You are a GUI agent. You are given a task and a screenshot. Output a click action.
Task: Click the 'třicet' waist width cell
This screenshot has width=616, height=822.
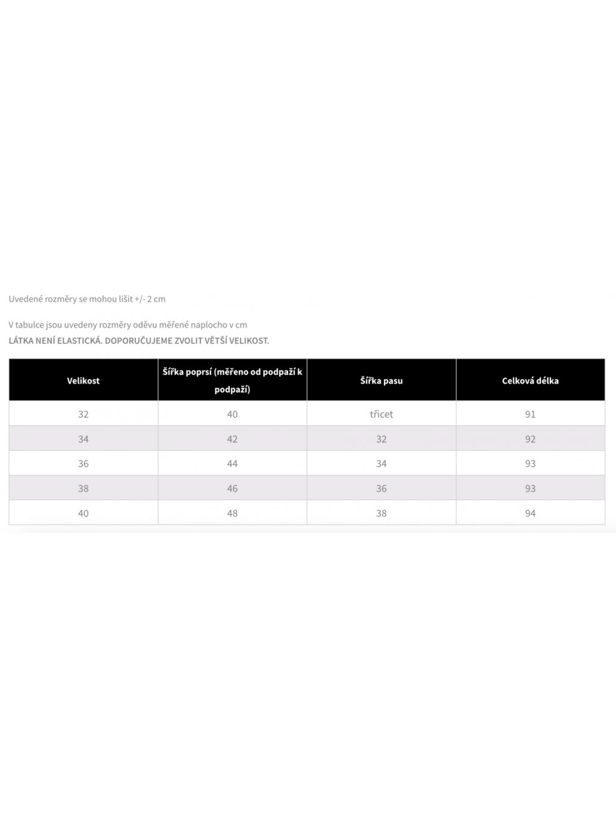pyautogui.click(x=381, y=414)
